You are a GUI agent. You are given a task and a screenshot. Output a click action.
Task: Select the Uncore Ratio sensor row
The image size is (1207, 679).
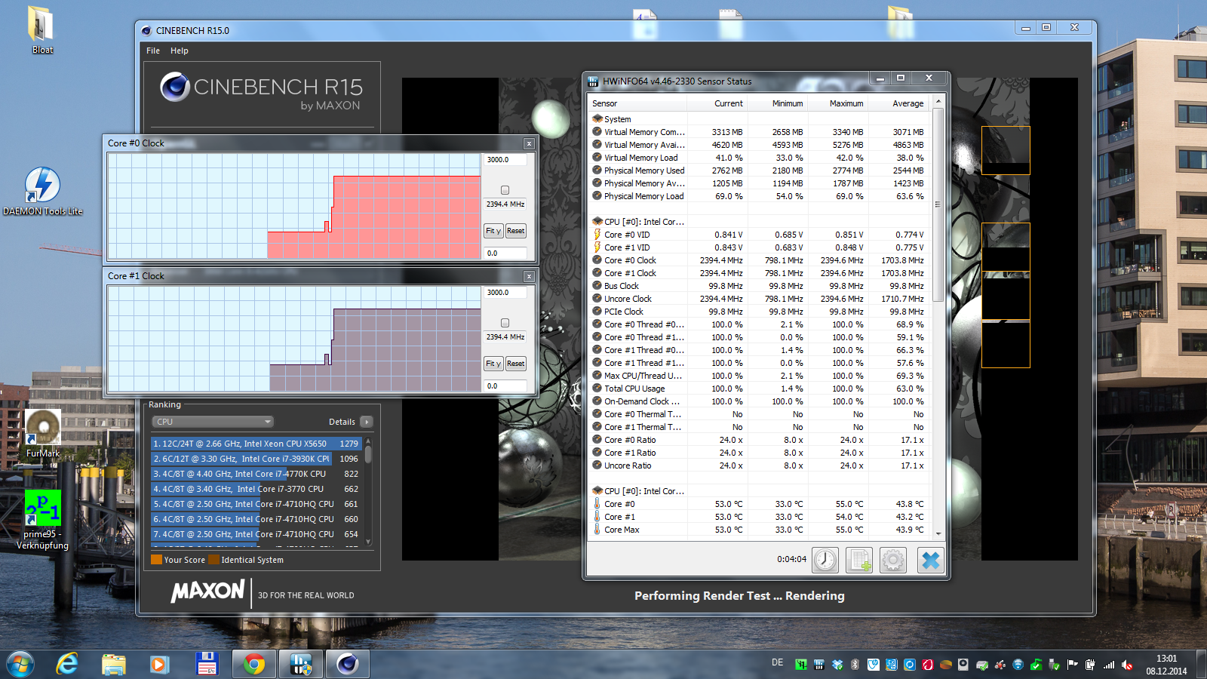click(760, 465)
